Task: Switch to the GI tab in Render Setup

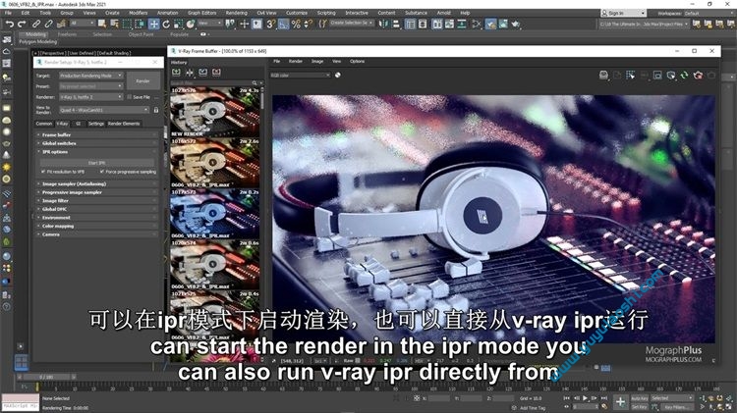Action: pos(78,124)
